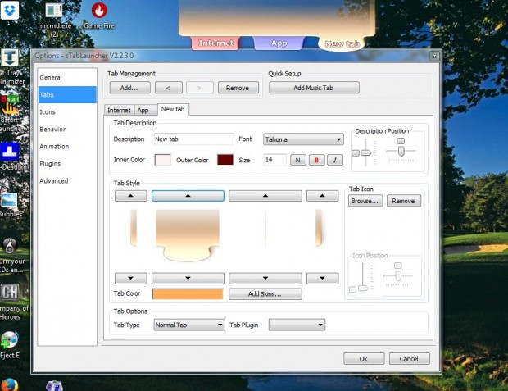Click Add Skins... button

tap(265, 294)
